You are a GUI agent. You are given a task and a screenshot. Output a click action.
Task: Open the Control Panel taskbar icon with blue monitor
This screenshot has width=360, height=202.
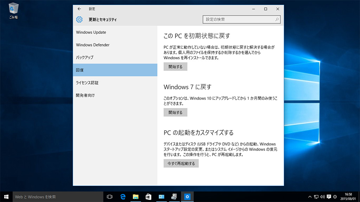161,197
